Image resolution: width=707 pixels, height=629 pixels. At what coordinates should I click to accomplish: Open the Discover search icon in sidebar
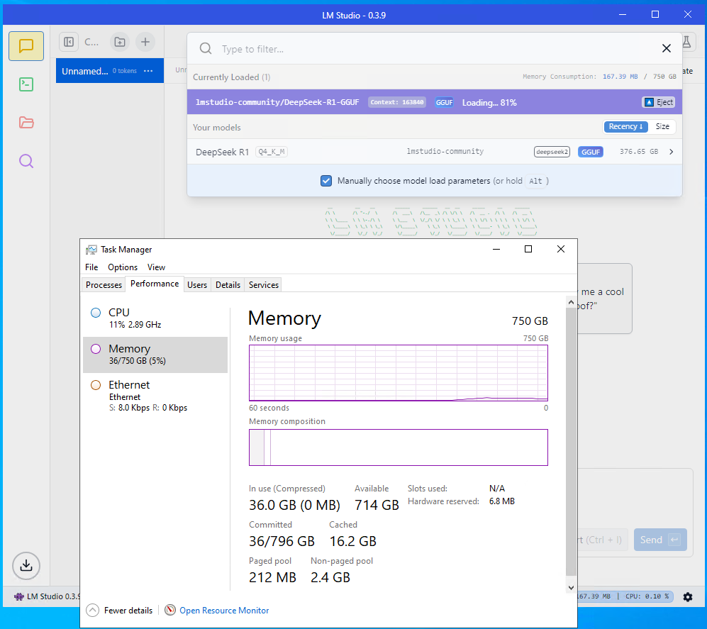[26, 161]
